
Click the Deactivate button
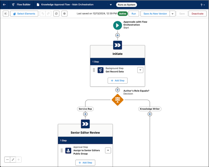point(197,14)
